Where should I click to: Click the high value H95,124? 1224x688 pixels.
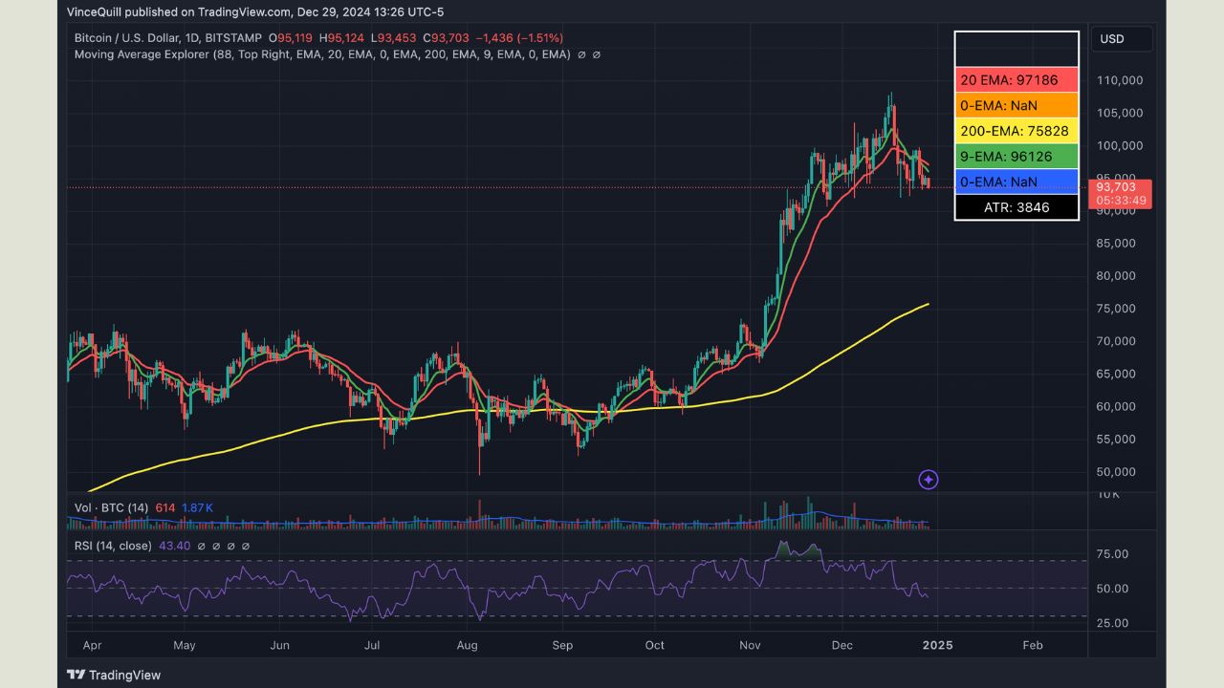342,38
